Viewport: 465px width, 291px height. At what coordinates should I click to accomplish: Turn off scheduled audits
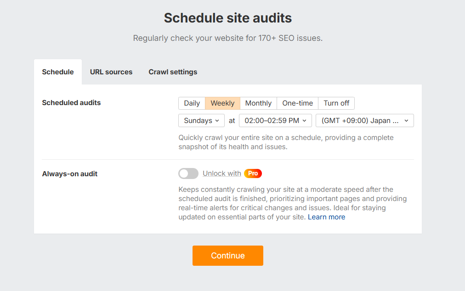pos(336,103)
